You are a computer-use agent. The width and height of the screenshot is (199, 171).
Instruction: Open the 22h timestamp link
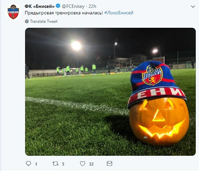(x=93, y=6)
